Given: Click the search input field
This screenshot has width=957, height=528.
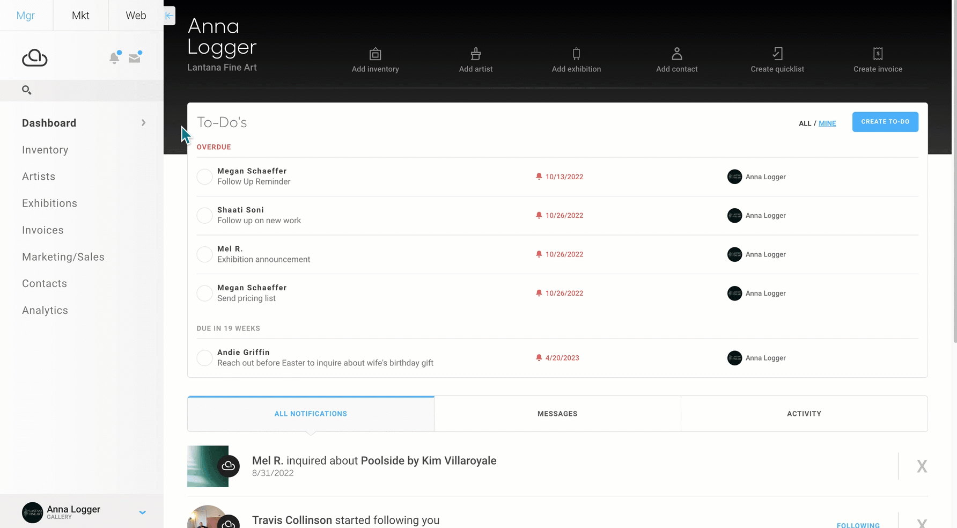Looking at the screenshot, I should (x=82, y=90).
